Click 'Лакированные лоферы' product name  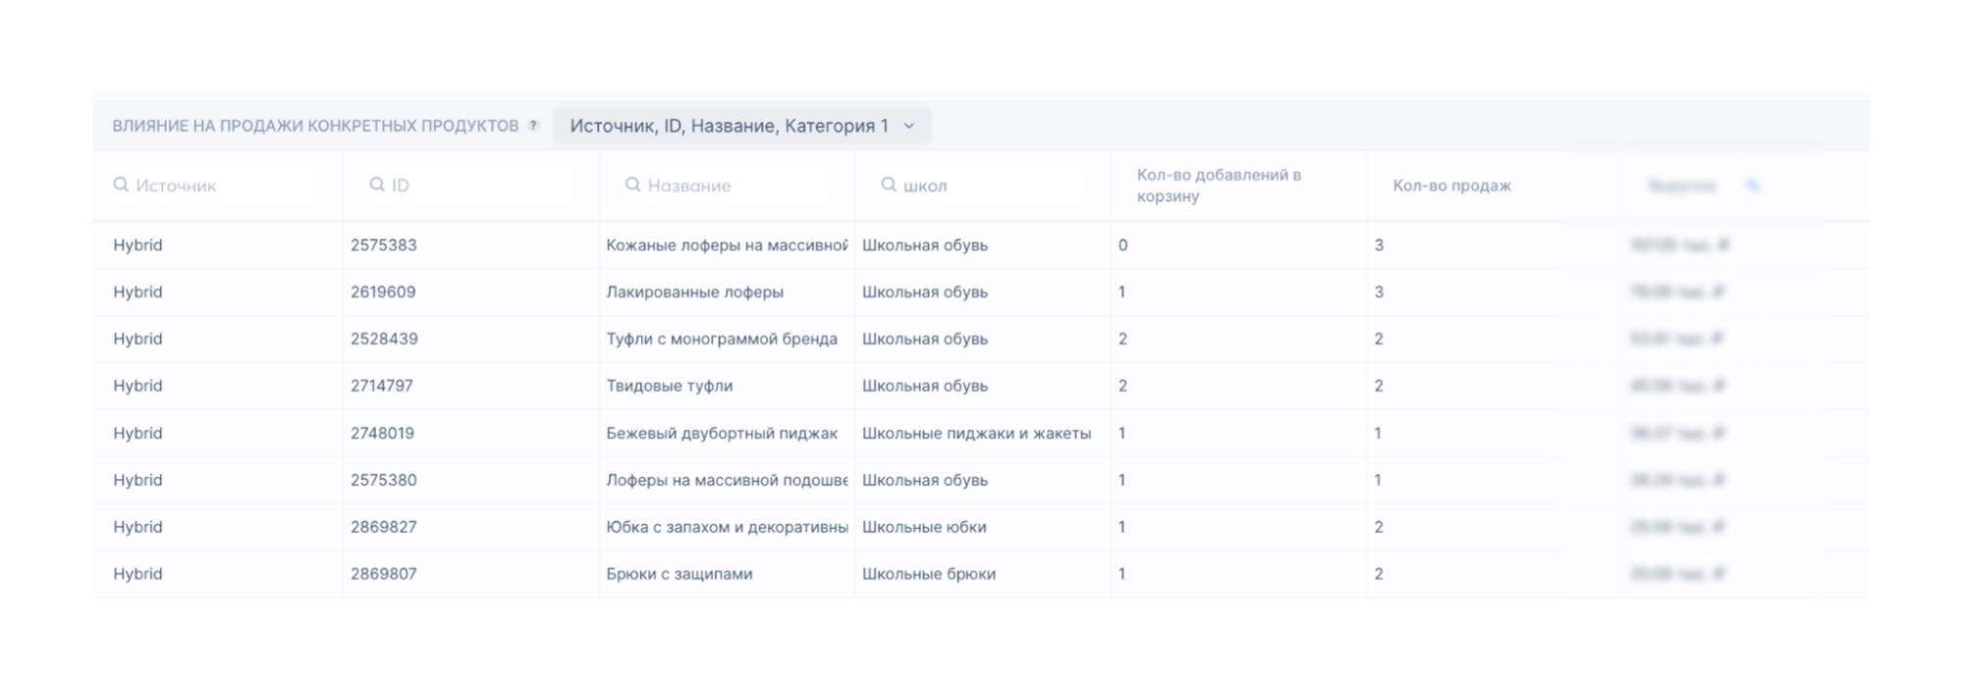pos(694,292)
